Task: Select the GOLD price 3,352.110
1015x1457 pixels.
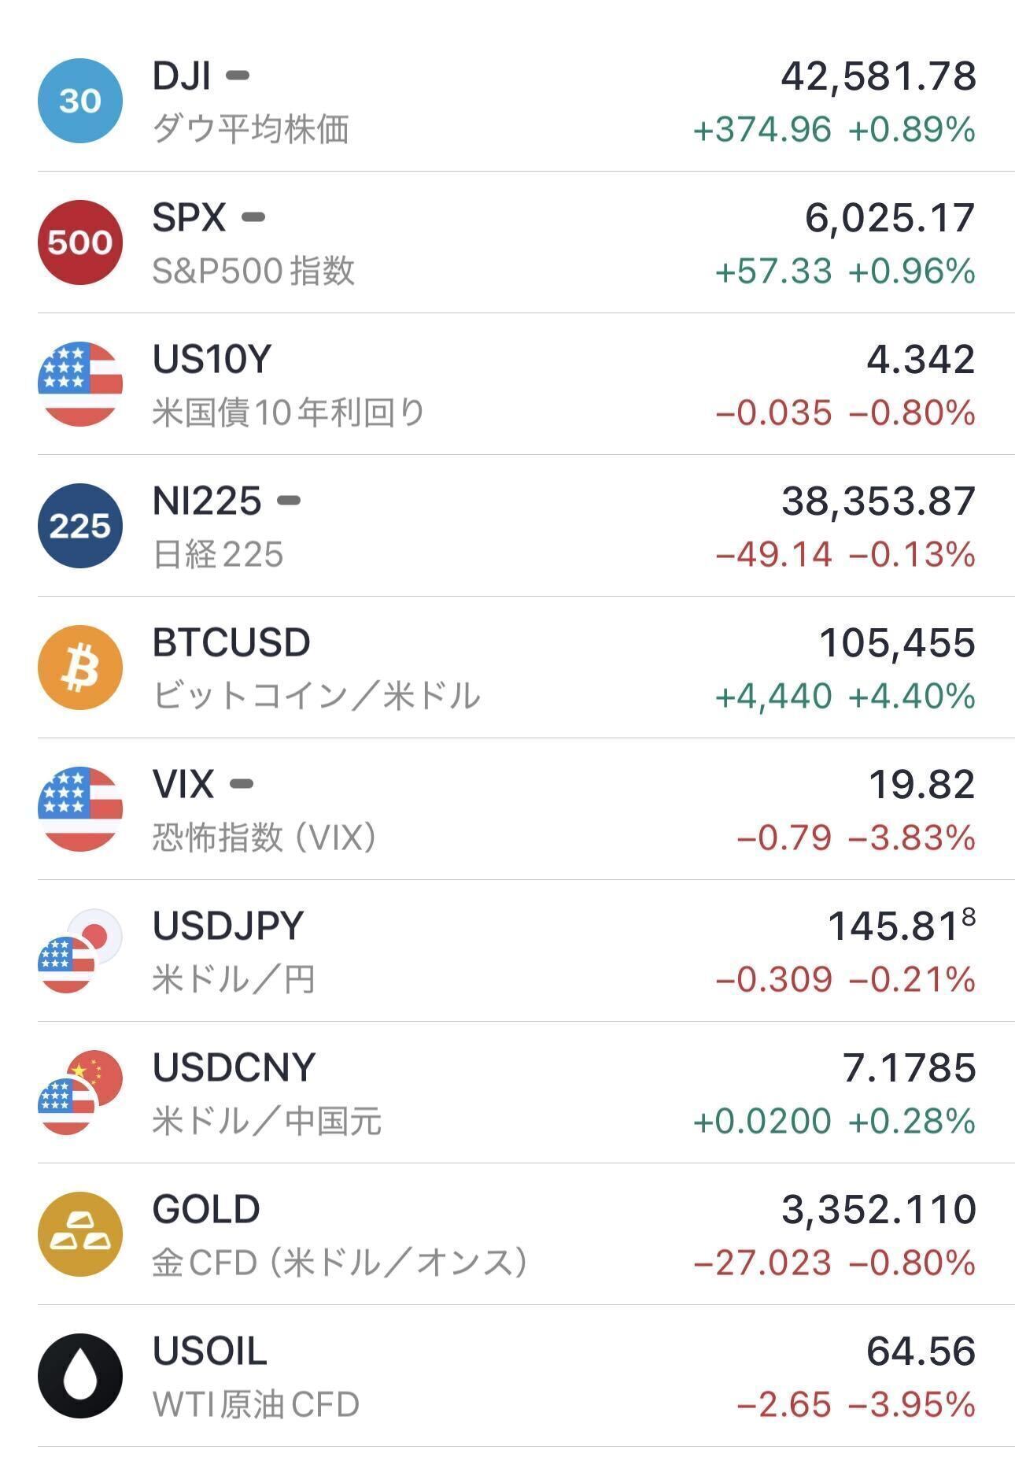Action: (x=878, y=1210)
